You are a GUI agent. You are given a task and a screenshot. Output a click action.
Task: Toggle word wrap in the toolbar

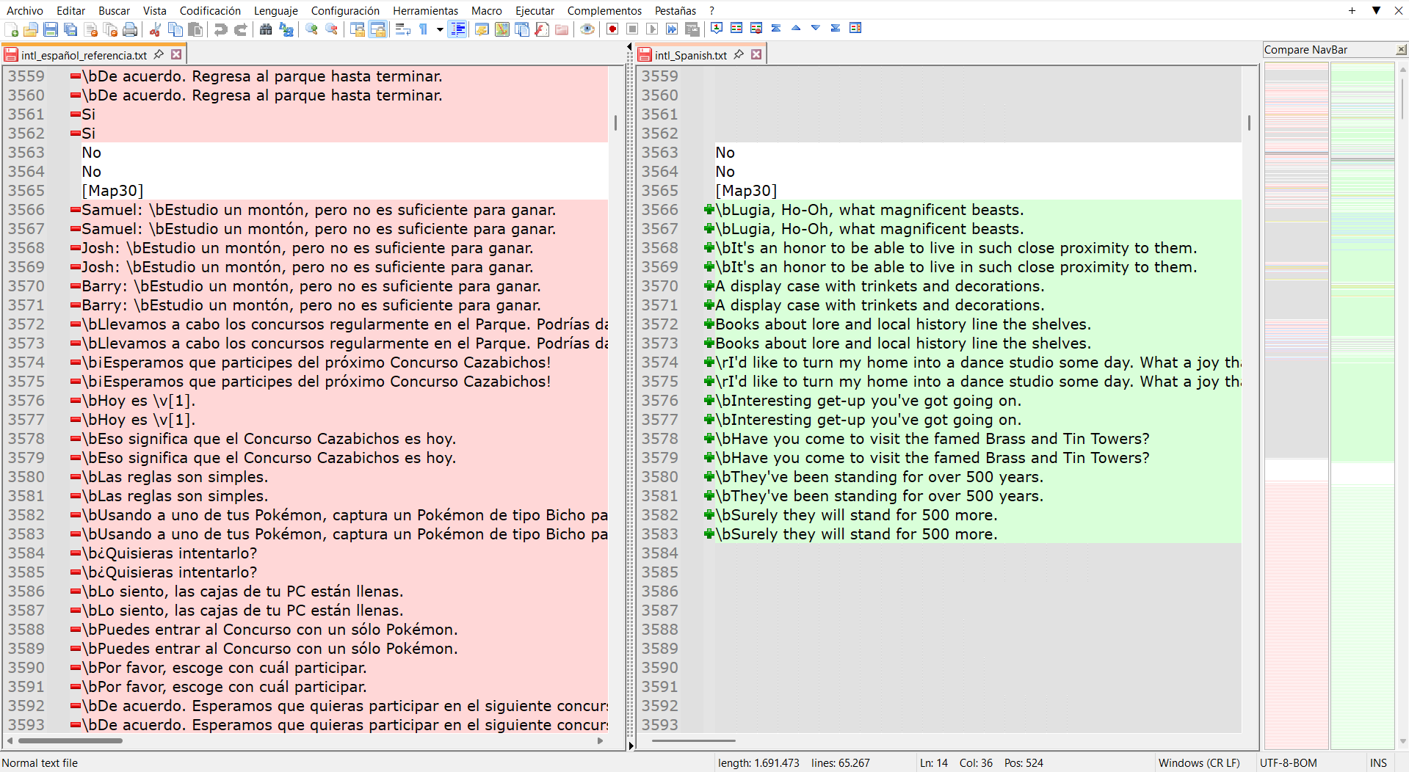coord(402,29)
